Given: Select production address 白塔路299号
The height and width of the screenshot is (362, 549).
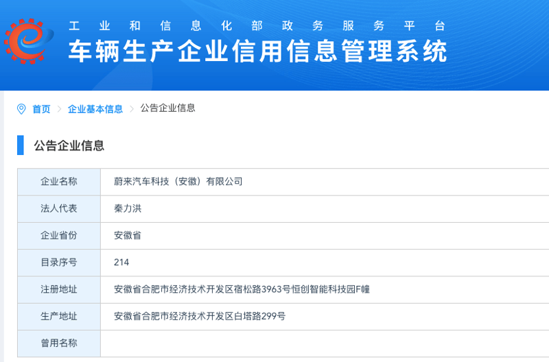Looking at the screenshot, I should [x=200, y=316].
